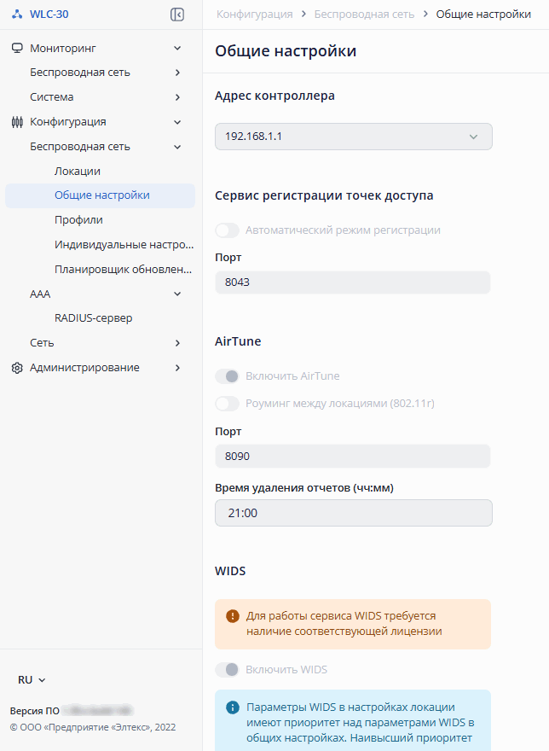Image resolution: width=549 pixels, height=751 pixels.
Task: Expand the Сеть menu chevron
Action: [177, 343]
